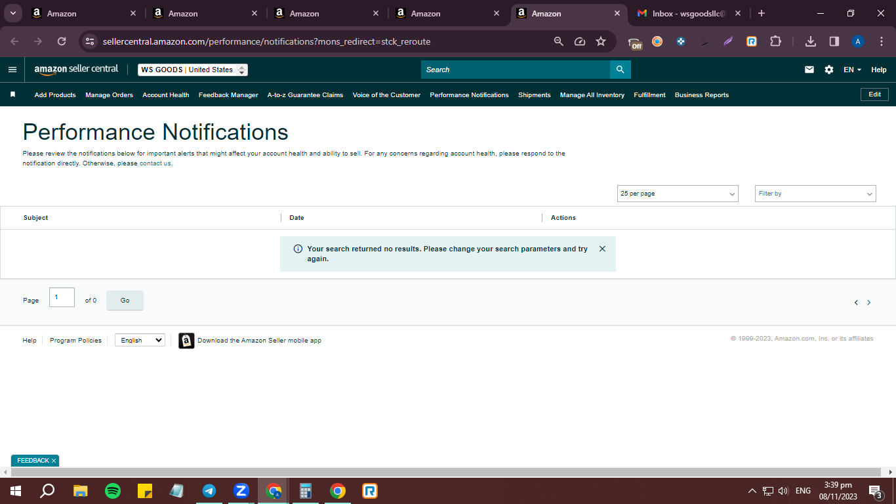Open taskbar Calculator app

pyautogui.click(x=306, y=491)
